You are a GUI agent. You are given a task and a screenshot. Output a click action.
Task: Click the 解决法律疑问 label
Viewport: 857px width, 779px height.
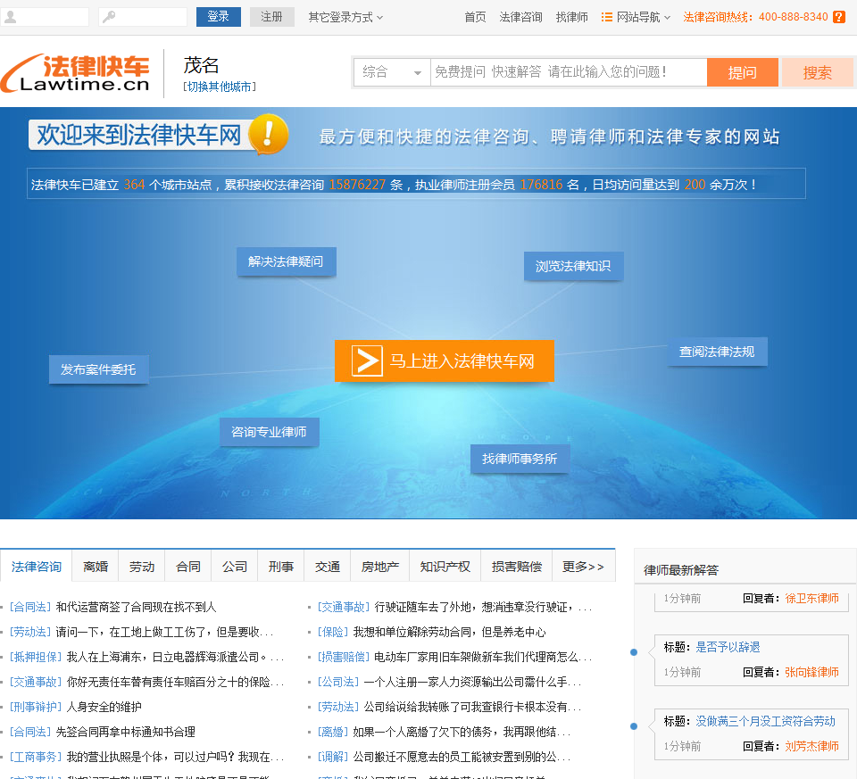tap(286, 261)
